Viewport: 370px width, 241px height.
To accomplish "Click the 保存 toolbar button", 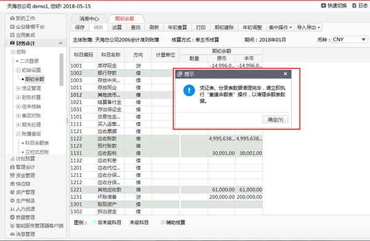I will coord(80,27).
